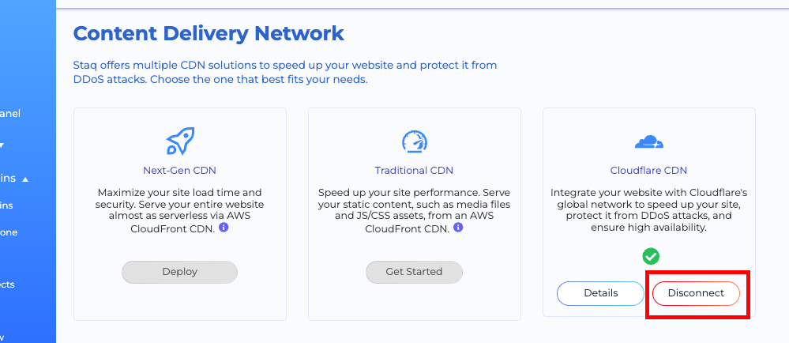Expand the sidebar section with down arrow

click(2, 145)
